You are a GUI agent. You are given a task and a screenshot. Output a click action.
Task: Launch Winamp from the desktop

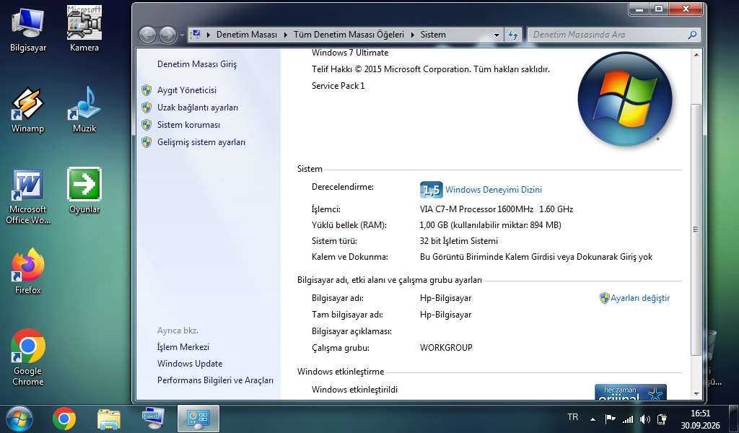[x=28, y=110]
